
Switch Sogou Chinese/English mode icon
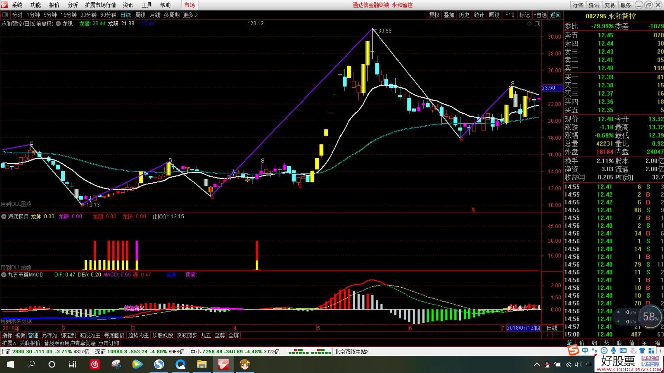tap(585, 351)
